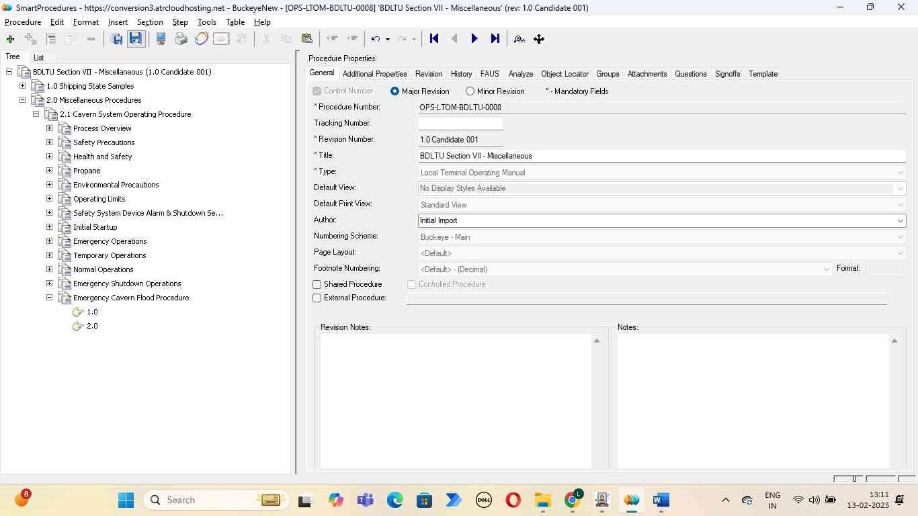Click the Tracking Number input field
Image resolution: width=918 pixels, height=516 pixels.
tap(460, 124)
